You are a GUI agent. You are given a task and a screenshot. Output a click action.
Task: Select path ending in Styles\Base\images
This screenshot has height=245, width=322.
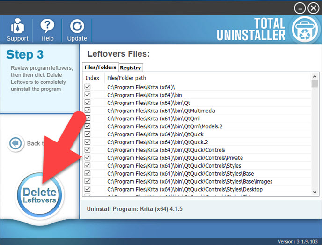pos(190,181)
